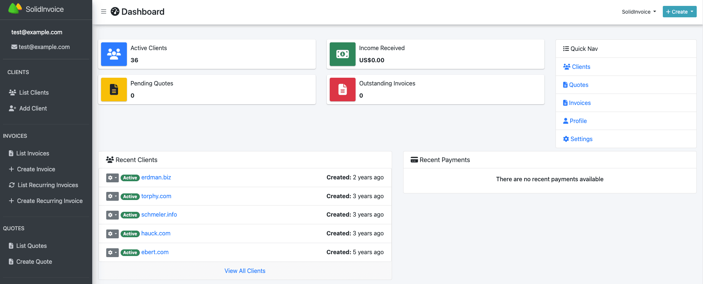Open the SolidInvoice user dropdown
This screenshot has height=284, width=703.
point(638,12)
